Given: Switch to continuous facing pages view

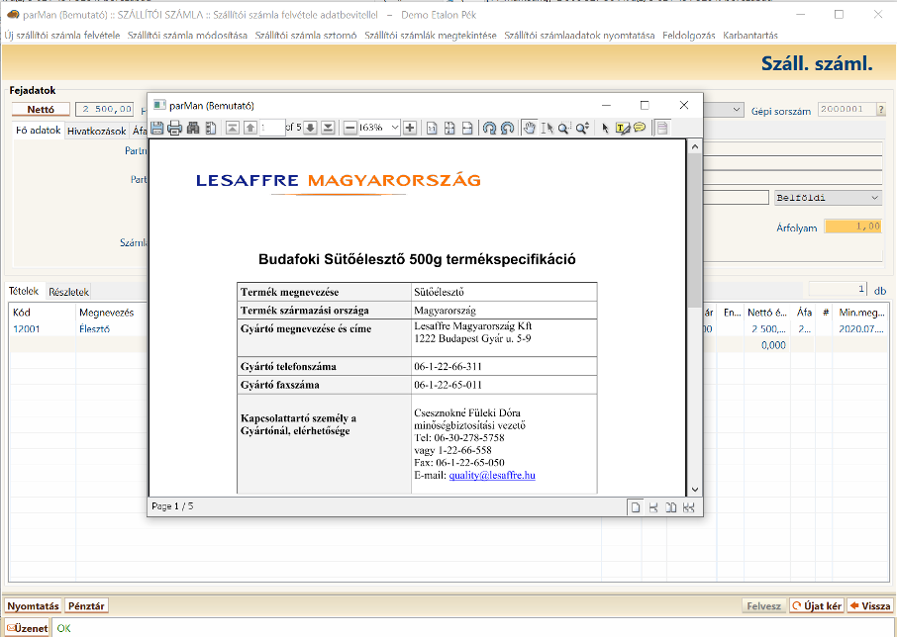Looking at the screenshot, I should pos(689,507).
